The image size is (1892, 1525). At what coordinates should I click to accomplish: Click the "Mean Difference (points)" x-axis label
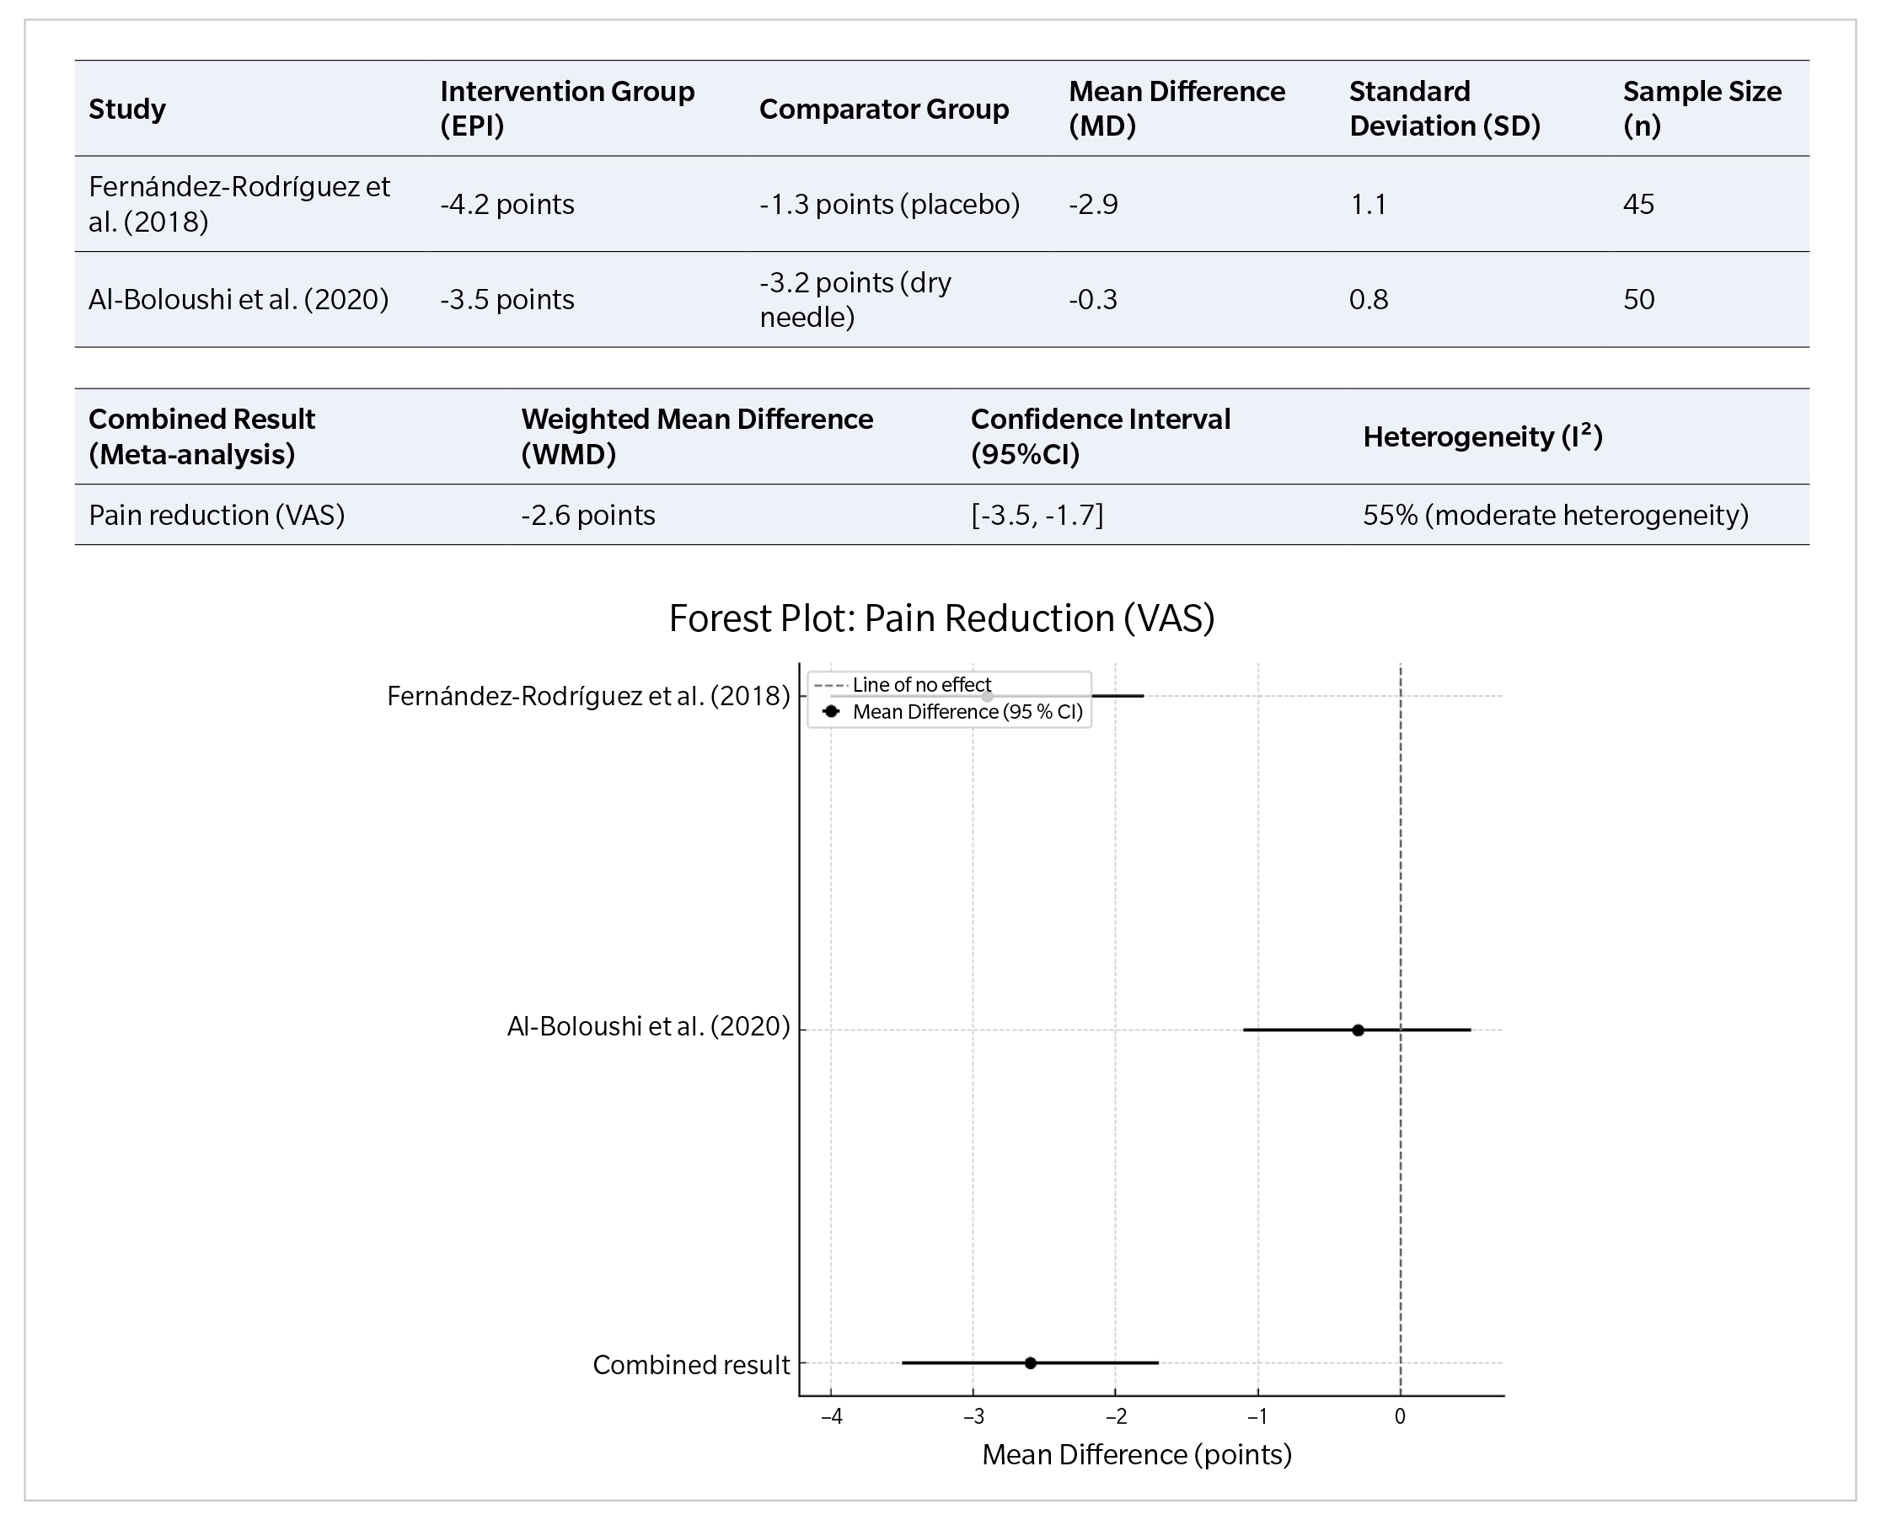pos(1136,1455)
